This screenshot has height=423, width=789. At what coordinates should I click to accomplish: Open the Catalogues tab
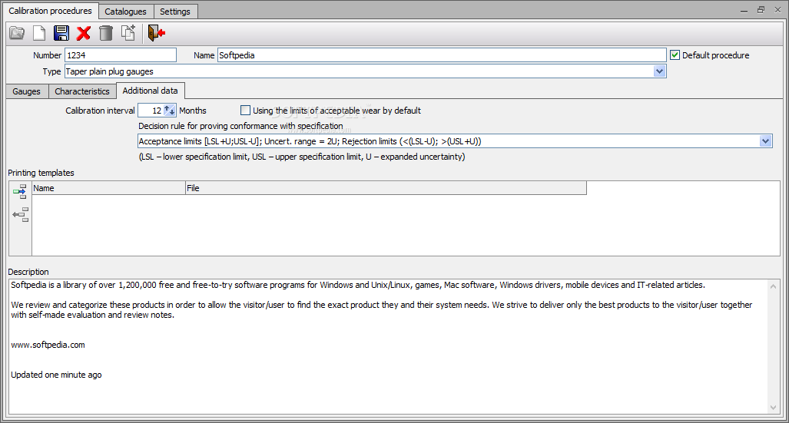(125, 12)
